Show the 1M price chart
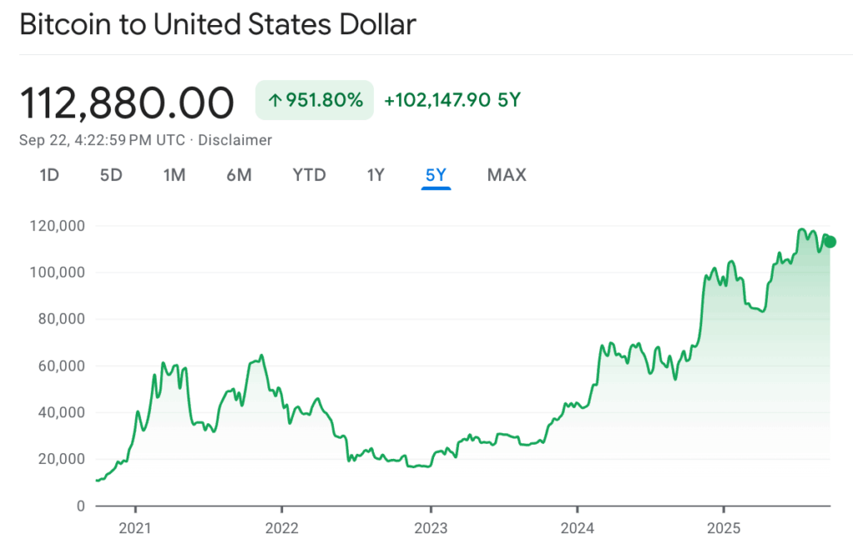This screenshot has height=549, width=853. (x=174, y=175)
